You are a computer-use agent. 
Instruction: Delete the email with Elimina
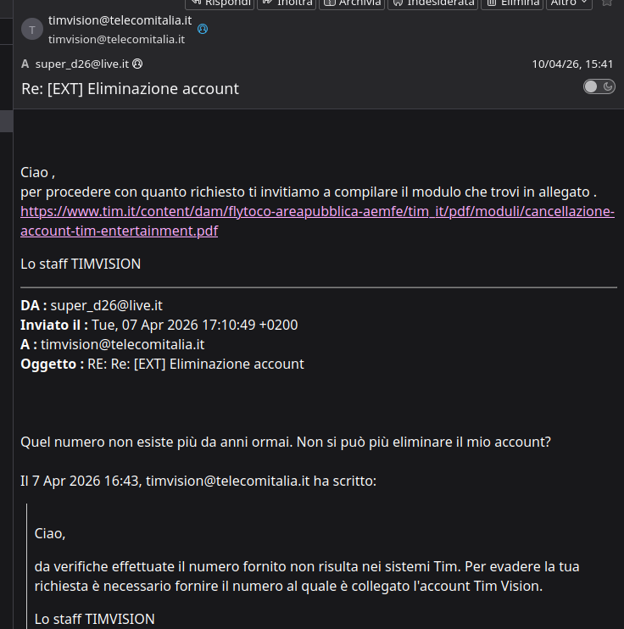(x=512, y=3)
